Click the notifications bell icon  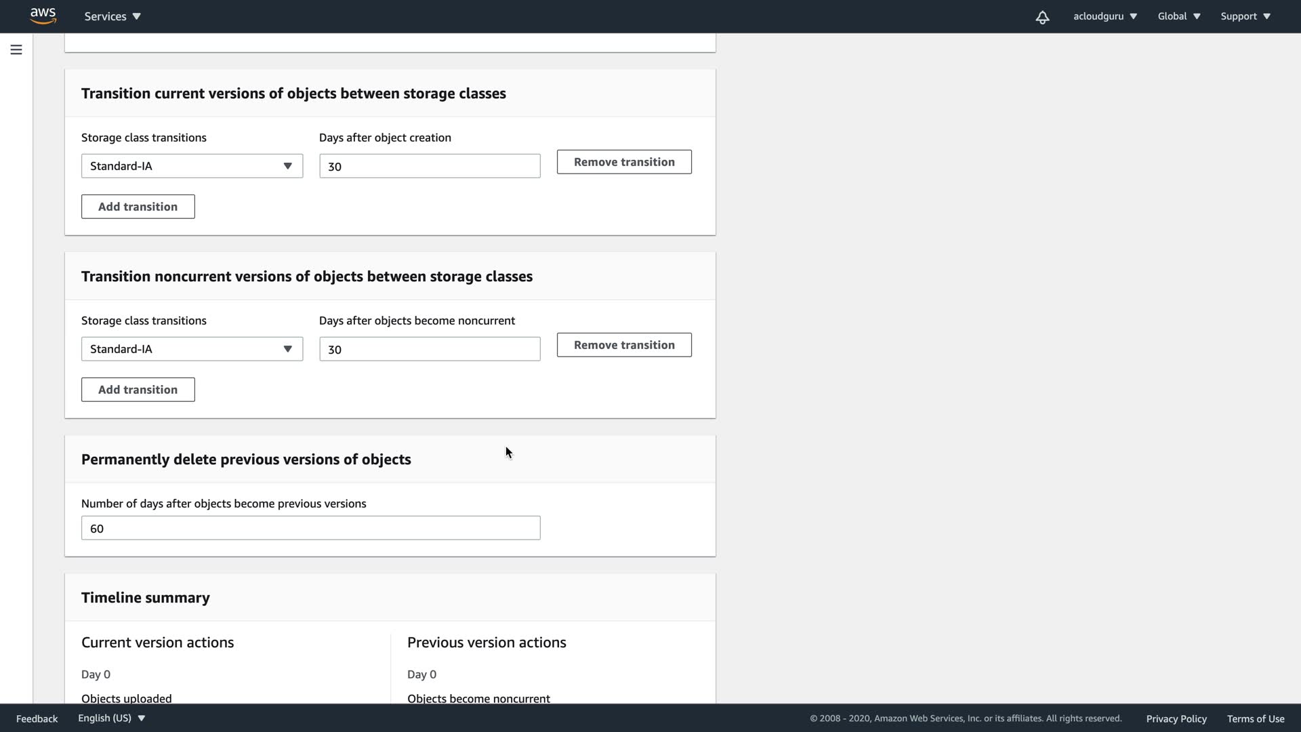pos(1042,17)
